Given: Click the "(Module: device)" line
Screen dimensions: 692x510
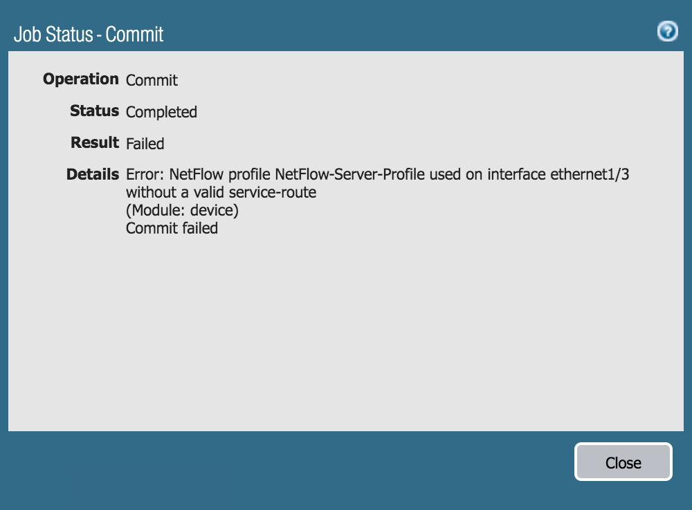Looking at the screenshot, I should pyautogui.click(x=182, y=211).
